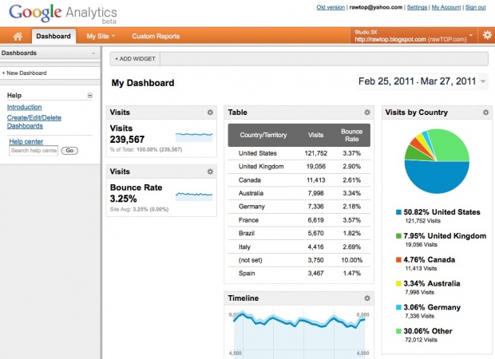The image size is (495, 359).
Task: Click the 10.00% bounce rate cell
Action: click(x=351, y=260)
